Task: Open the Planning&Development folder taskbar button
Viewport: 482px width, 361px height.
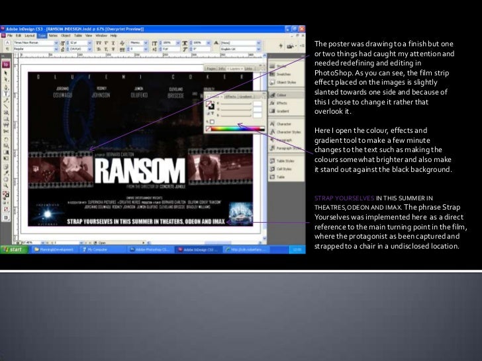Action: pyautogui.click(x=54, y=249)
